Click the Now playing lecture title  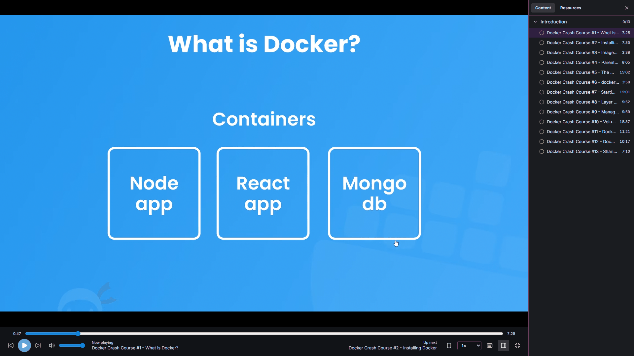coord(135,348)
